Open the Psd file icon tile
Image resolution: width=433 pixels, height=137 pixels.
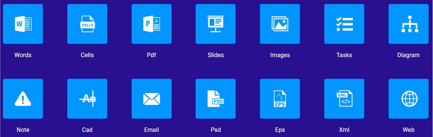pos(216,99)
